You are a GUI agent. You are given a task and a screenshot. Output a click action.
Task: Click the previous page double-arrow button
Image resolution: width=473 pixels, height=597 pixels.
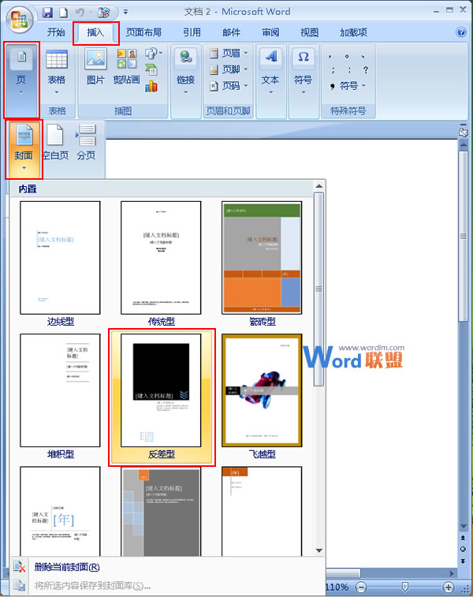click(x=463, y=538)
